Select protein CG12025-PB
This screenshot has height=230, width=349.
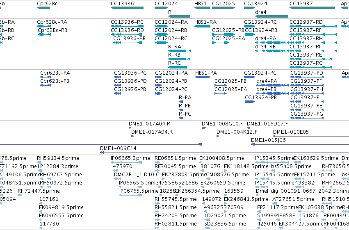tap(221, 85)
